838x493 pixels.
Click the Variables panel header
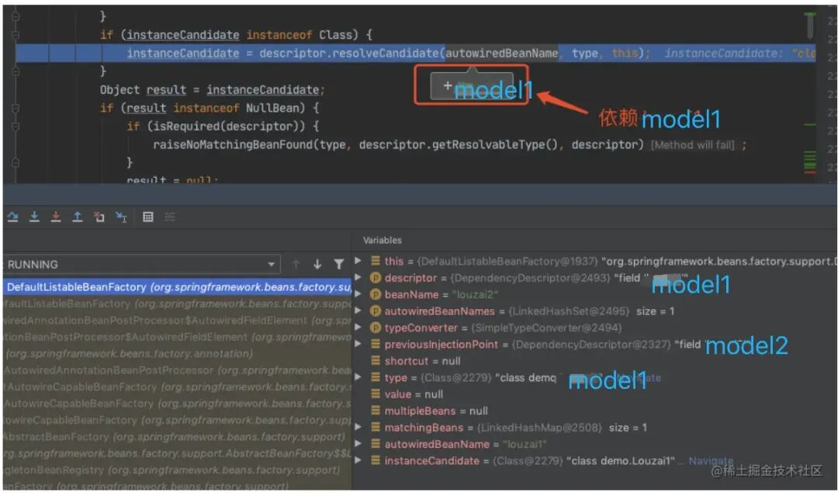pos(382,240)
